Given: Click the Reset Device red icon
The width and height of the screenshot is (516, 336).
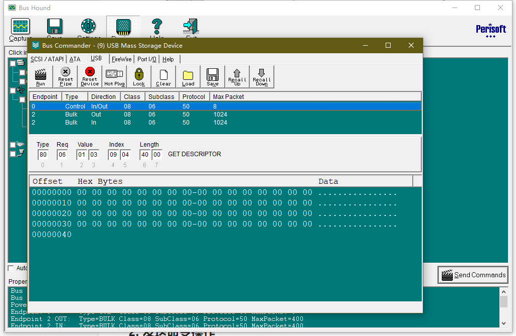Looking at the screenshot, I should tap(89, 77).
